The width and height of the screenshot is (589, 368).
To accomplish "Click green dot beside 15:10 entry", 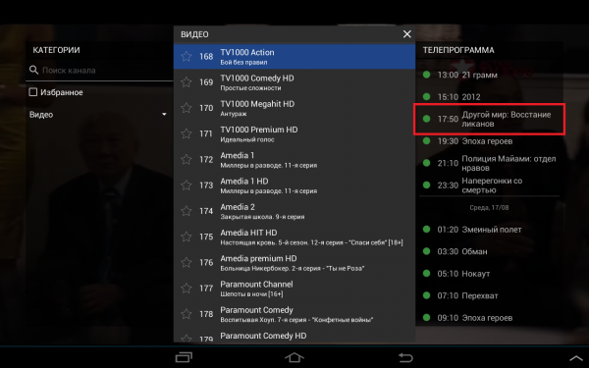I will 426,96.
